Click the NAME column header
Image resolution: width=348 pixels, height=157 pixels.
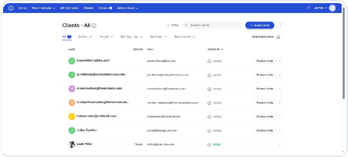click(x=72, y=49)
